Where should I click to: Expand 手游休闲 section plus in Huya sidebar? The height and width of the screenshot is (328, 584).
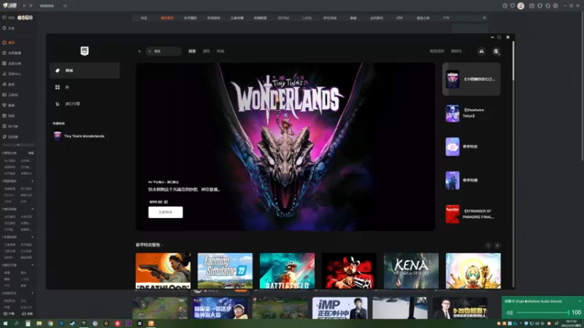coord(32,237)
